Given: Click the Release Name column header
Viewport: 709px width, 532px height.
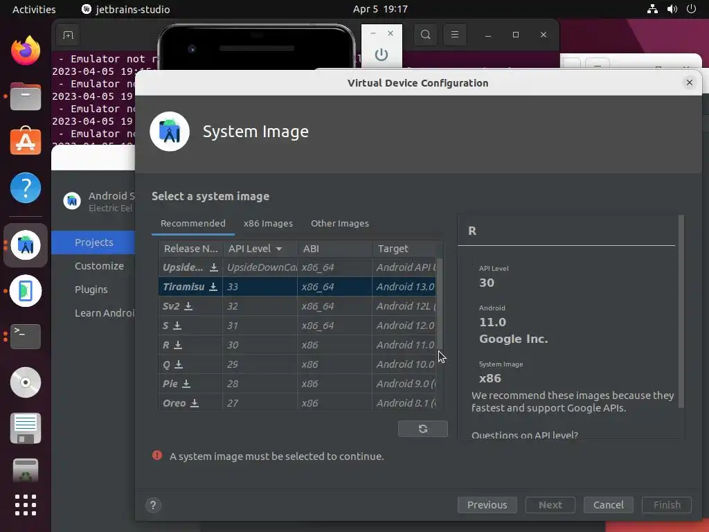Looking at the screenshot, I should [190, 249].
